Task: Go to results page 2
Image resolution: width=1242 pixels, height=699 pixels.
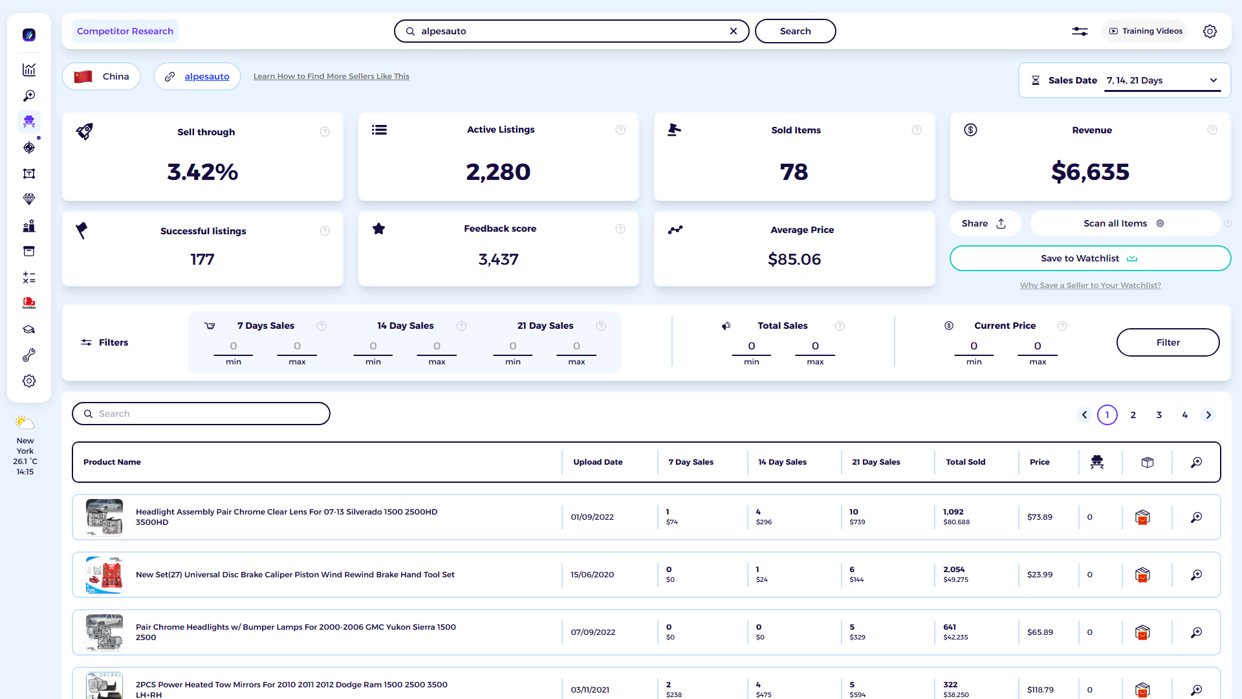Action: 1133,415
